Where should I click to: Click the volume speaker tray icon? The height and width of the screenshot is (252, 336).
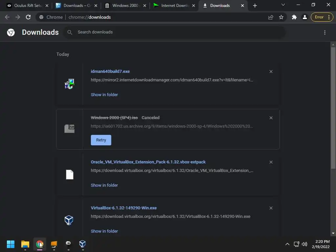click(x=304, y=244)
